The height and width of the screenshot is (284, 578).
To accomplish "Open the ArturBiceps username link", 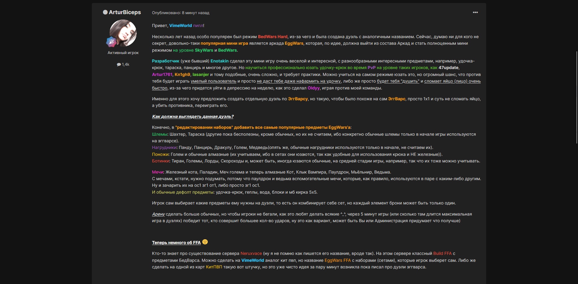I will coord(125,12).
